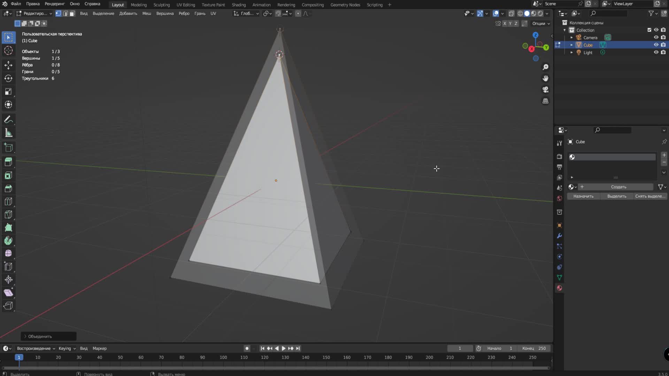
Task: Open Material properties tab
Action: click(559, 288)
